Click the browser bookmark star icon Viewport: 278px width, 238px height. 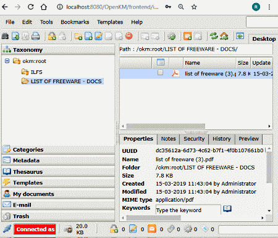pyautogui.click(x=194, y=7)
